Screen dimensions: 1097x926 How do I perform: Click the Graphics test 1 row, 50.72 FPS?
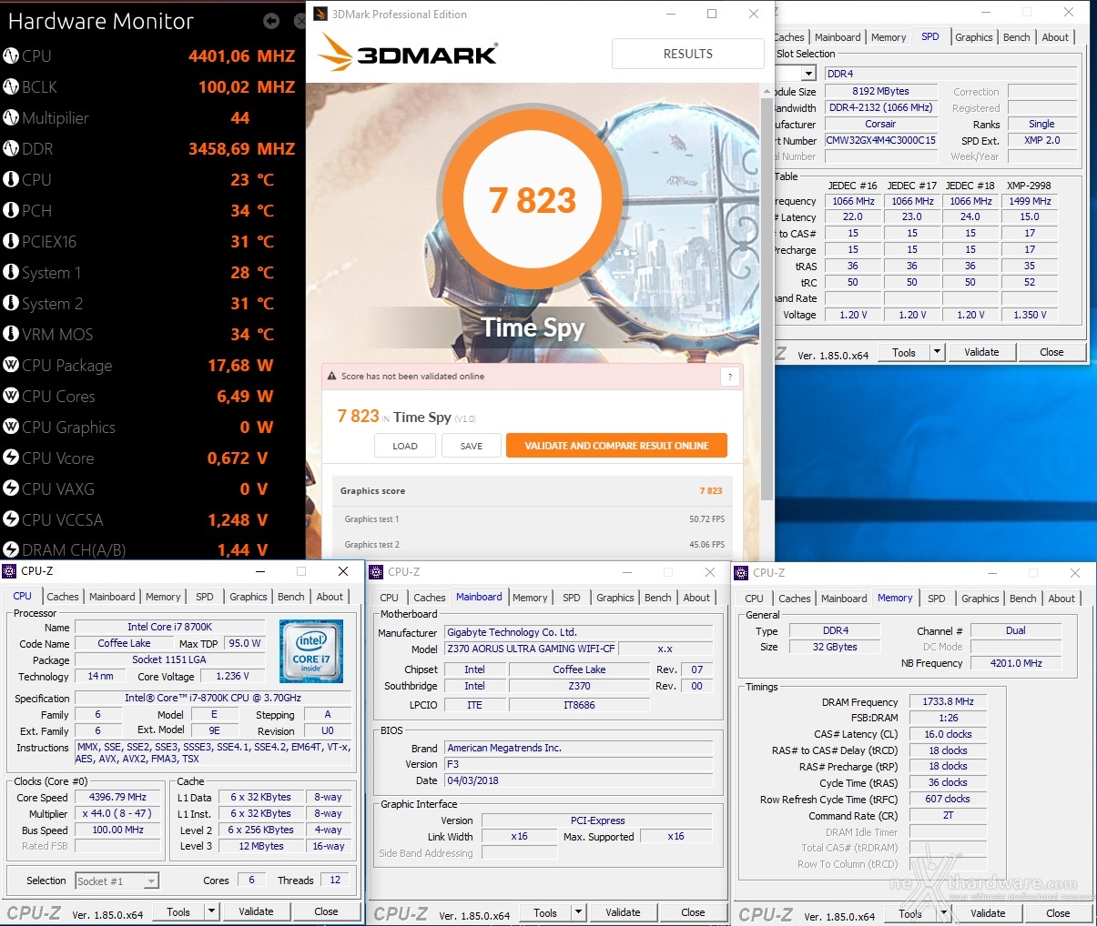(x=534, y=519)
